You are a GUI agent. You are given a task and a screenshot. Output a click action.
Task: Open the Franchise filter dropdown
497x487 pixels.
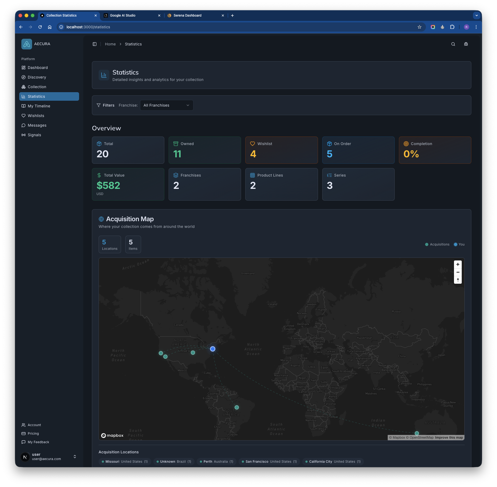[166, 105]
